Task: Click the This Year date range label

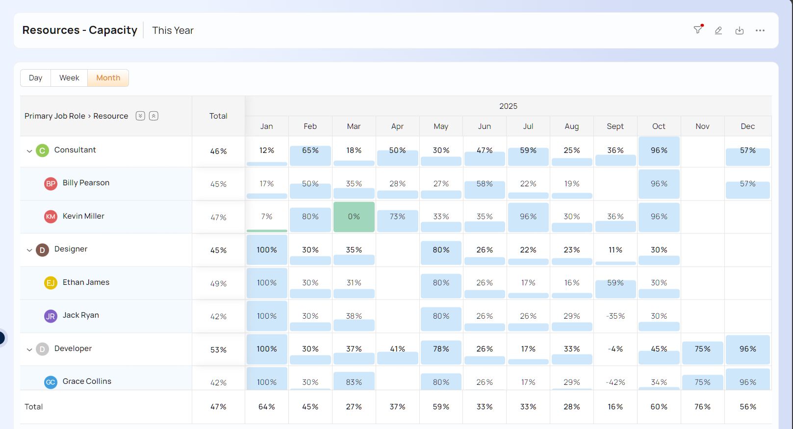Action: pyautogui.click(x=173, y=30)
